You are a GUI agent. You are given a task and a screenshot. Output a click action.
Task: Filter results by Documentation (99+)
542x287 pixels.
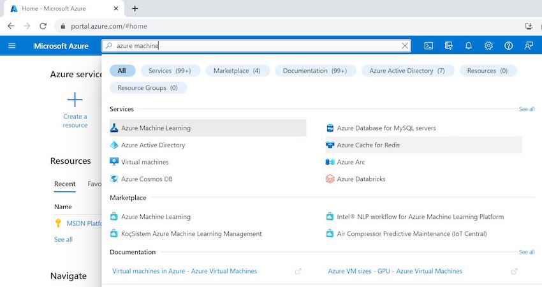(x=315, y=71)
